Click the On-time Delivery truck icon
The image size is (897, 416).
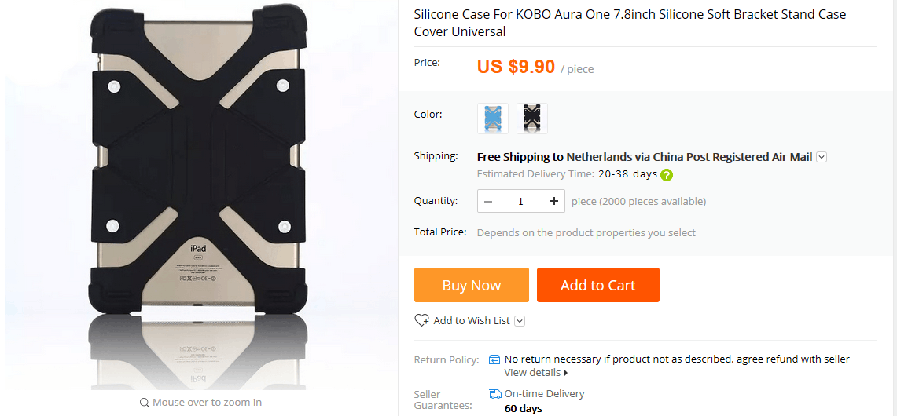tap(495, 394)
